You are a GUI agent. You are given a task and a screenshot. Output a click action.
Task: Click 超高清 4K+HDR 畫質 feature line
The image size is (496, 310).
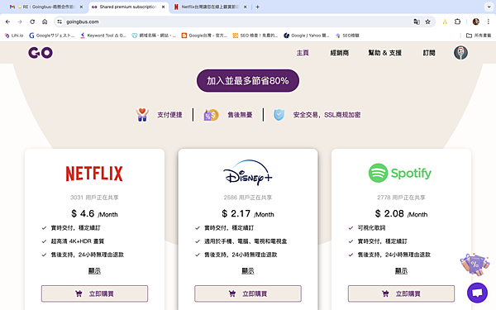pyautogui.click(x=77, y=241)
